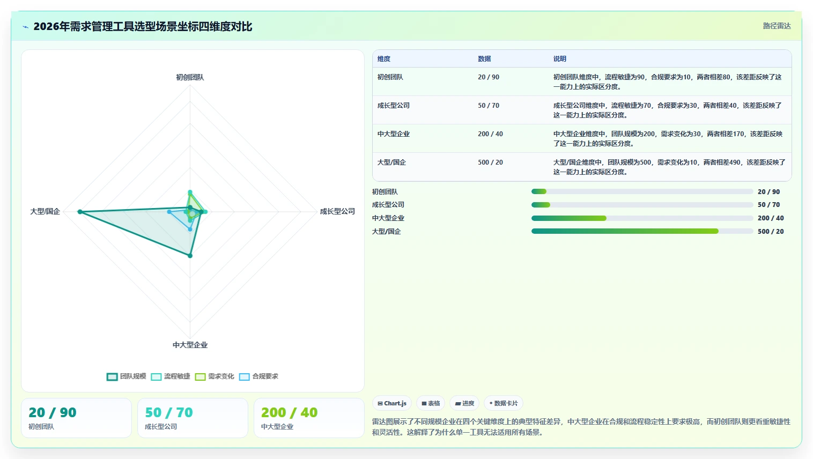Select the 数据卡片 tag

(504, 403)
